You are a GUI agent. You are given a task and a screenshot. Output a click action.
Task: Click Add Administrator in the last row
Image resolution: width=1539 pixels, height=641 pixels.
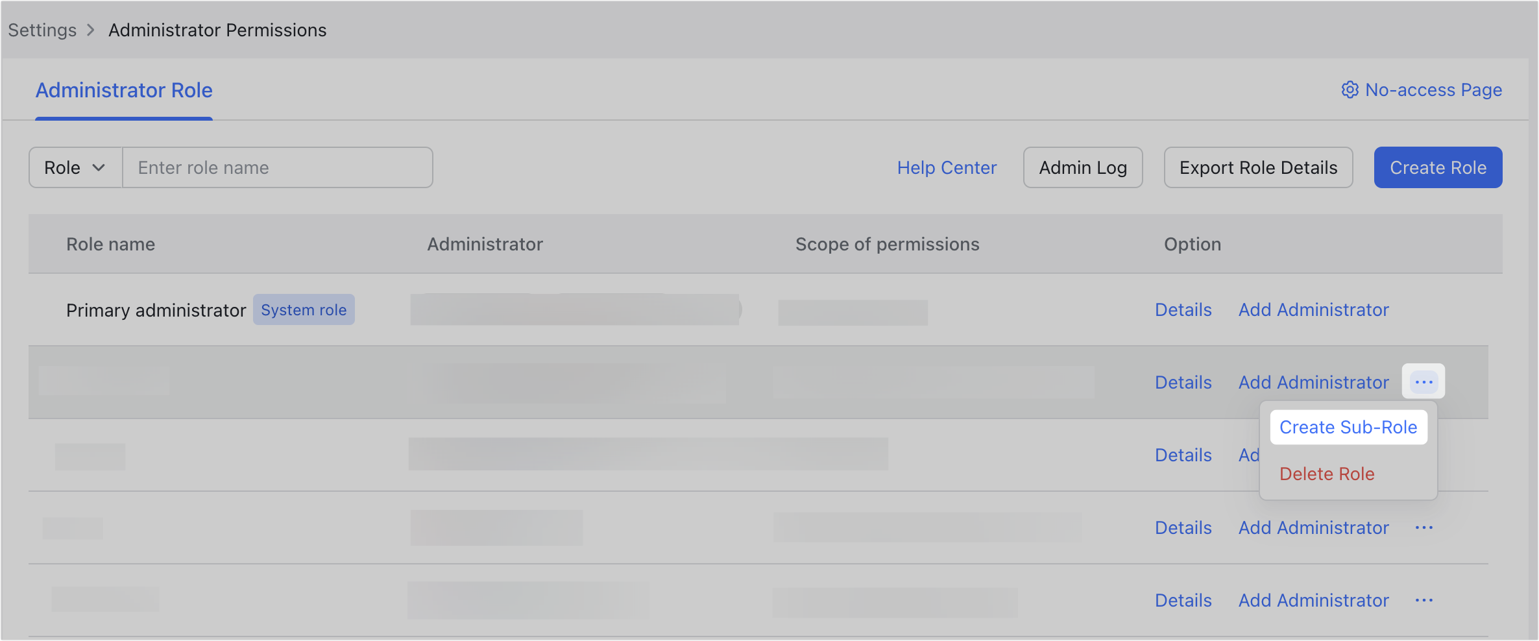coord(1313,601)
